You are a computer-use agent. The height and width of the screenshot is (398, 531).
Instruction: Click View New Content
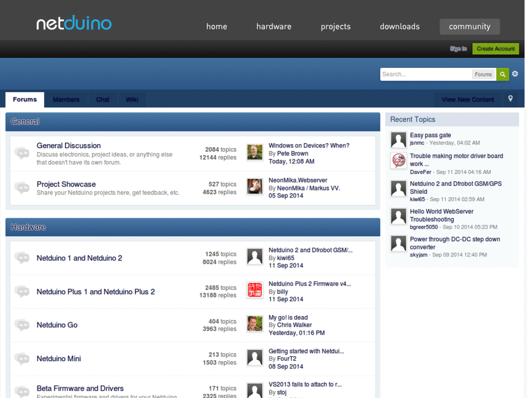(x=468, y=99)
